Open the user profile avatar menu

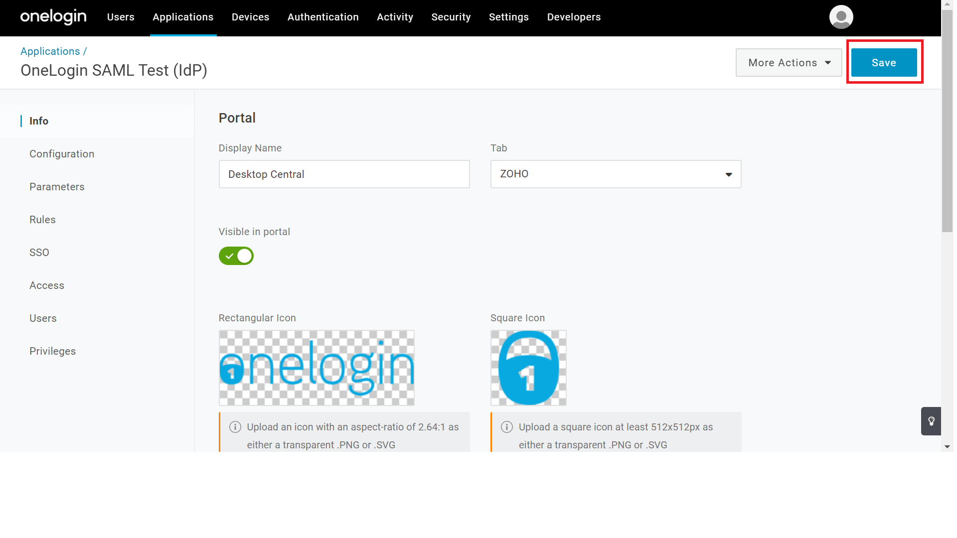(841, 17)
